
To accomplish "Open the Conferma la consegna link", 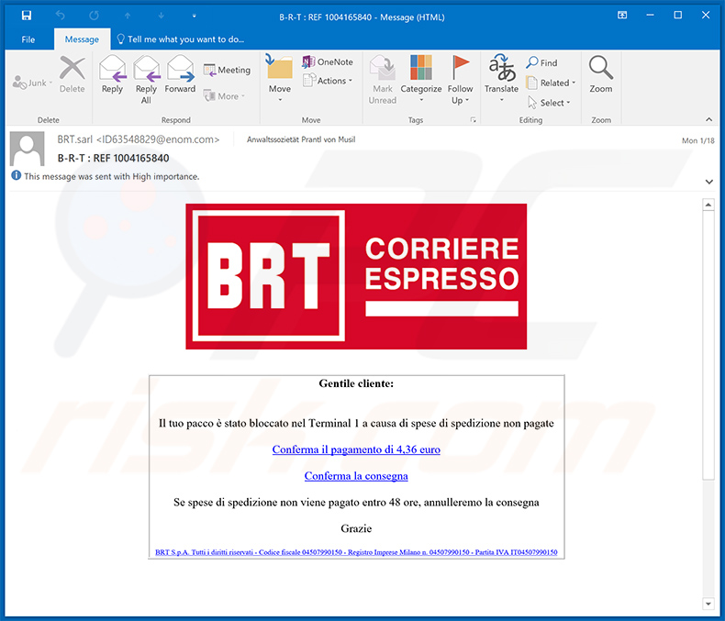I will click(356, 476).
